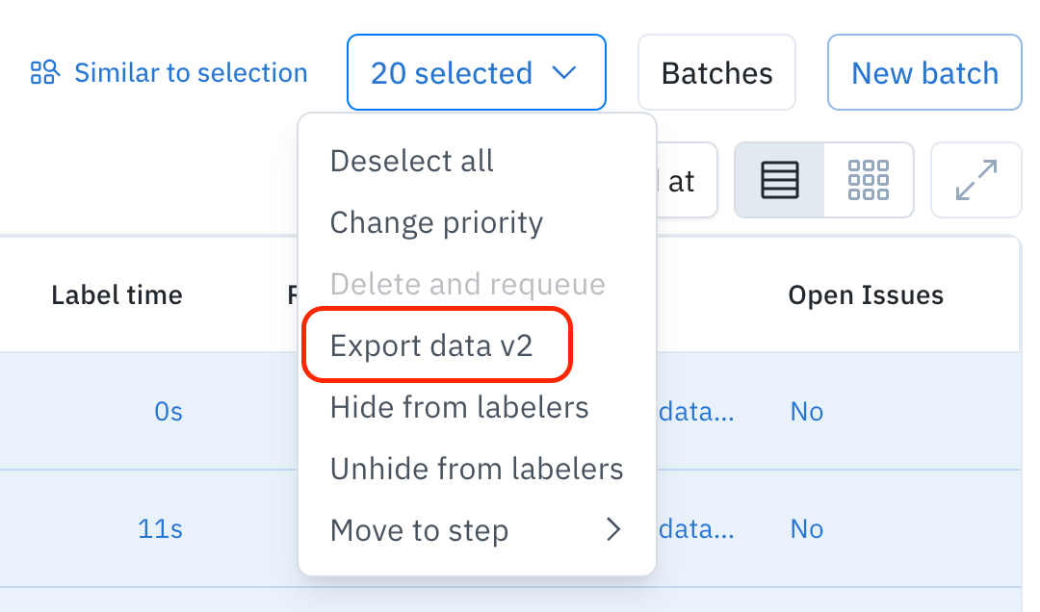Select Unhide from labelers option
This screenshot has width=1040, height=612.
click(477, 469)
